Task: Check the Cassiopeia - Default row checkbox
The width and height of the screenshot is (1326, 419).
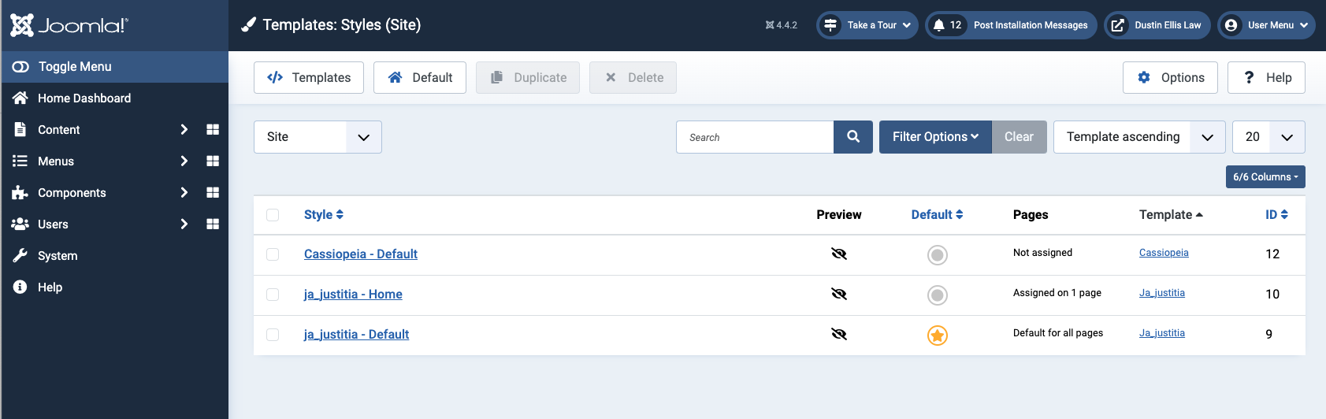Action: tap(273, 254)
